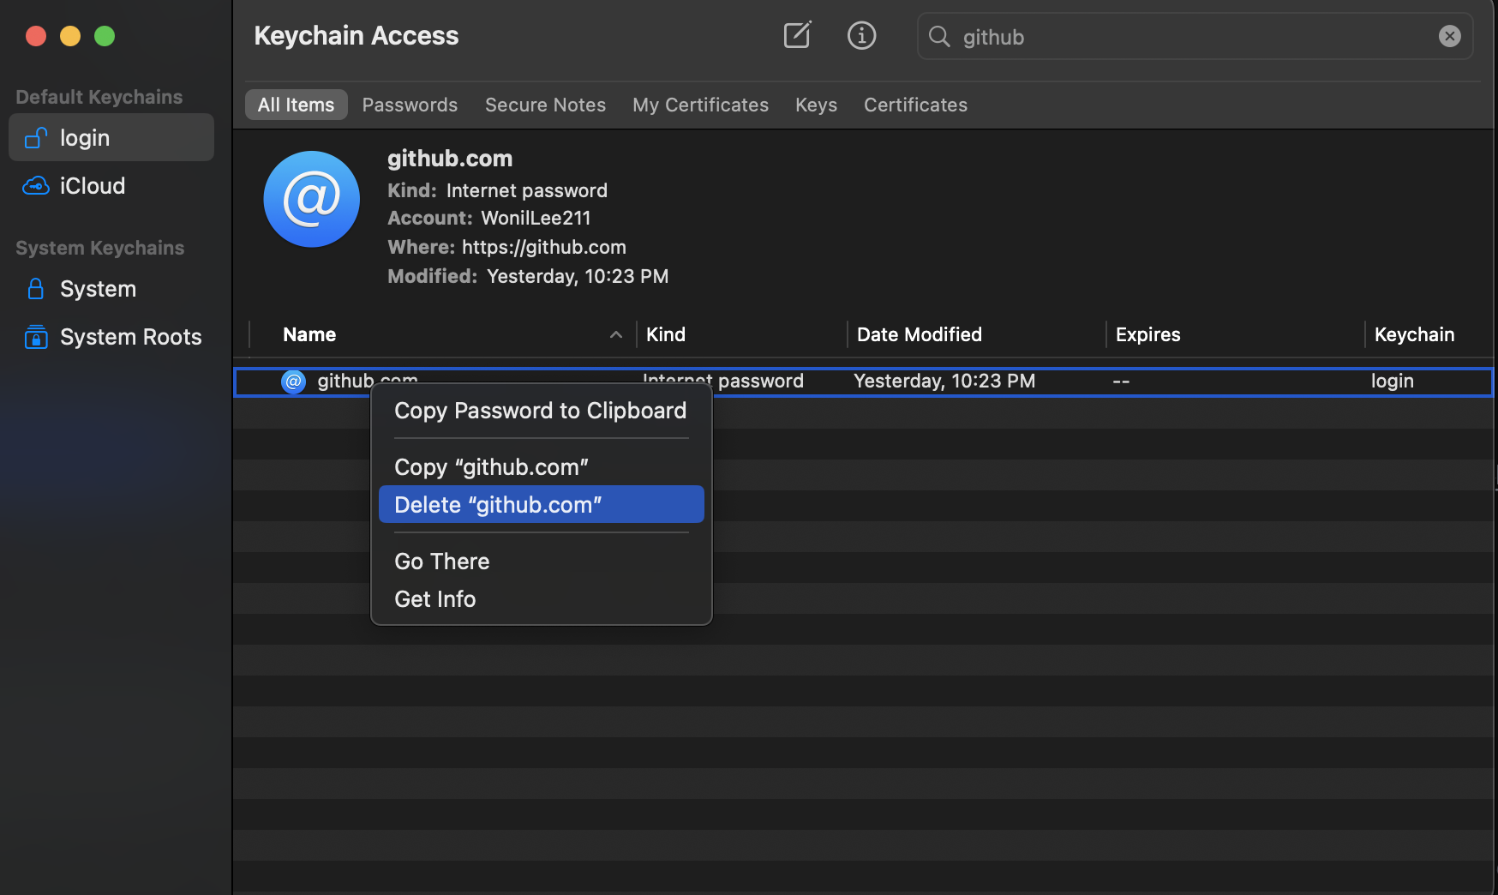Click the login cell in the Keychain column

[x=1392, y=381]
